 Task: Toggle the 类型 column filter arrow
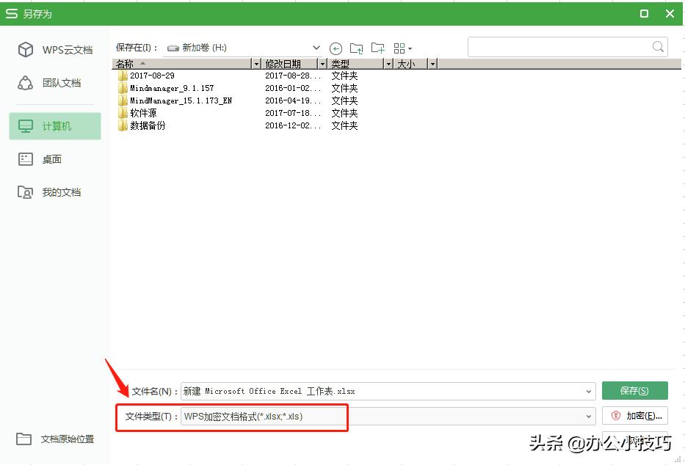[388, 63]
